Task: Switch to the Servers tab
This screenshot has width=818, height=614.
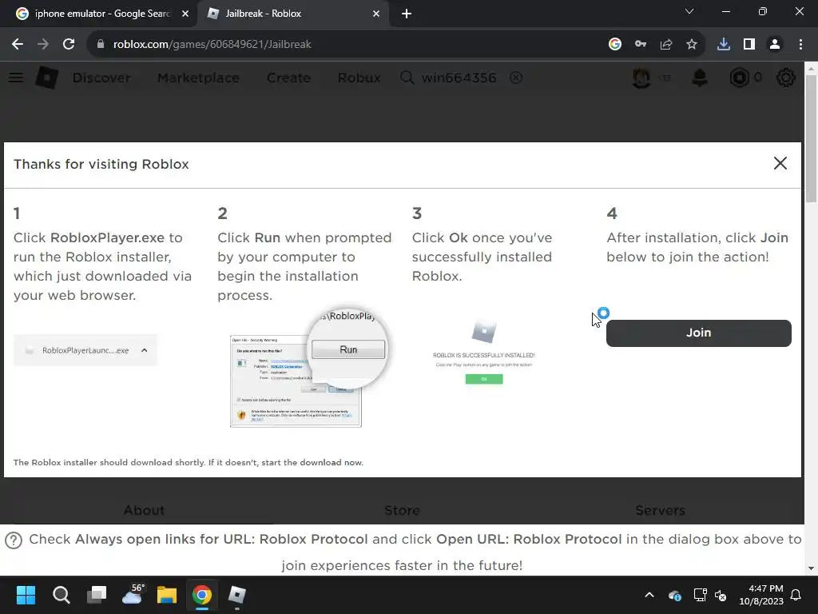Action: coord(660,510)
